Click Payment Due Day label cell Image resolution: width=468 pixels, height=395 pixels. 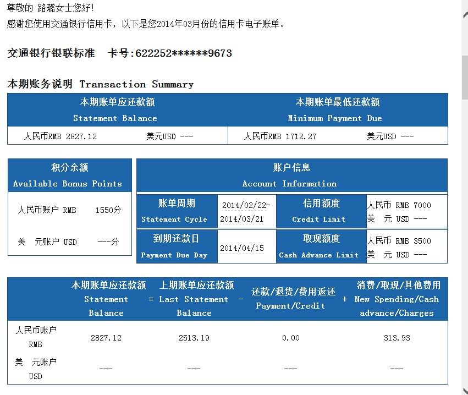click(x=177, y=246)
